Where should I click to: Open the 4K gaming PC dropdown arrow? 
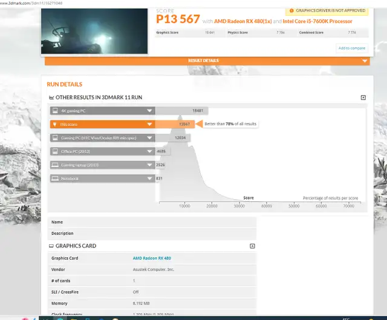point(149,111)
